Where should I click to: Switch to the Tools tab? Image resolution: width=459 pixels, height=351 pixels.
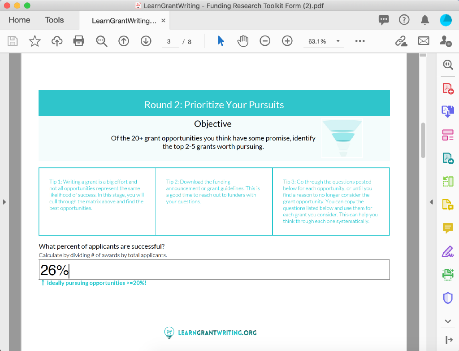click(54, 20)
